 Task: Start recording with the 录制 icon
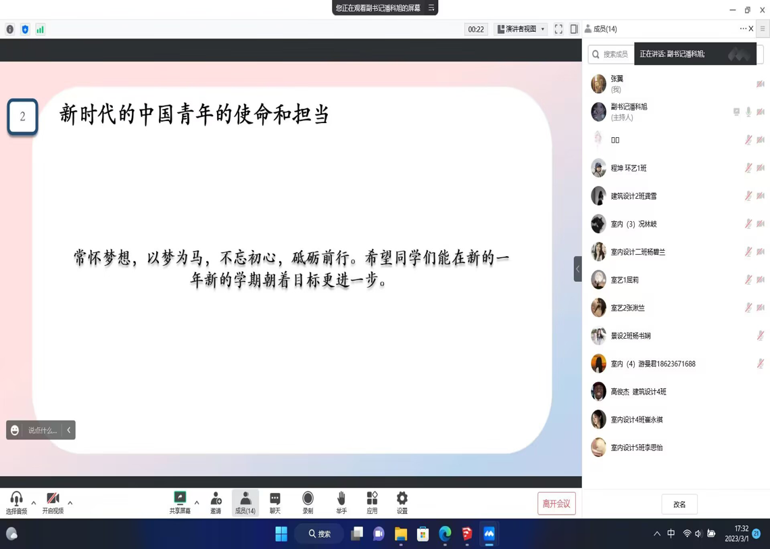pos(308,502)
